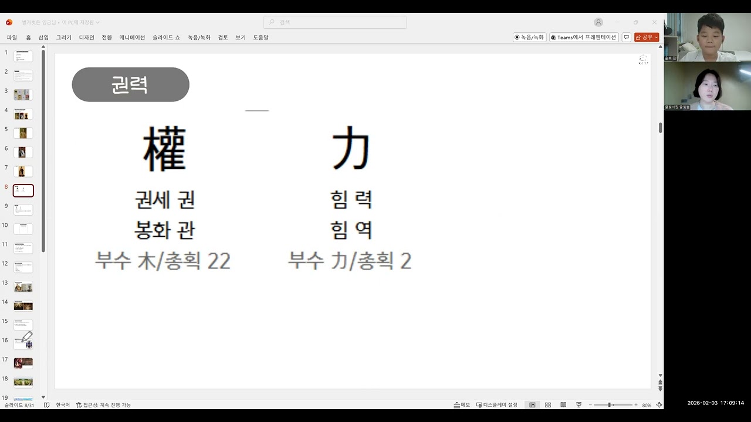The width and height of the screenshot is (751, 422).
Task: Click the text 부수 力/총획 2
Action: point(350,261)
